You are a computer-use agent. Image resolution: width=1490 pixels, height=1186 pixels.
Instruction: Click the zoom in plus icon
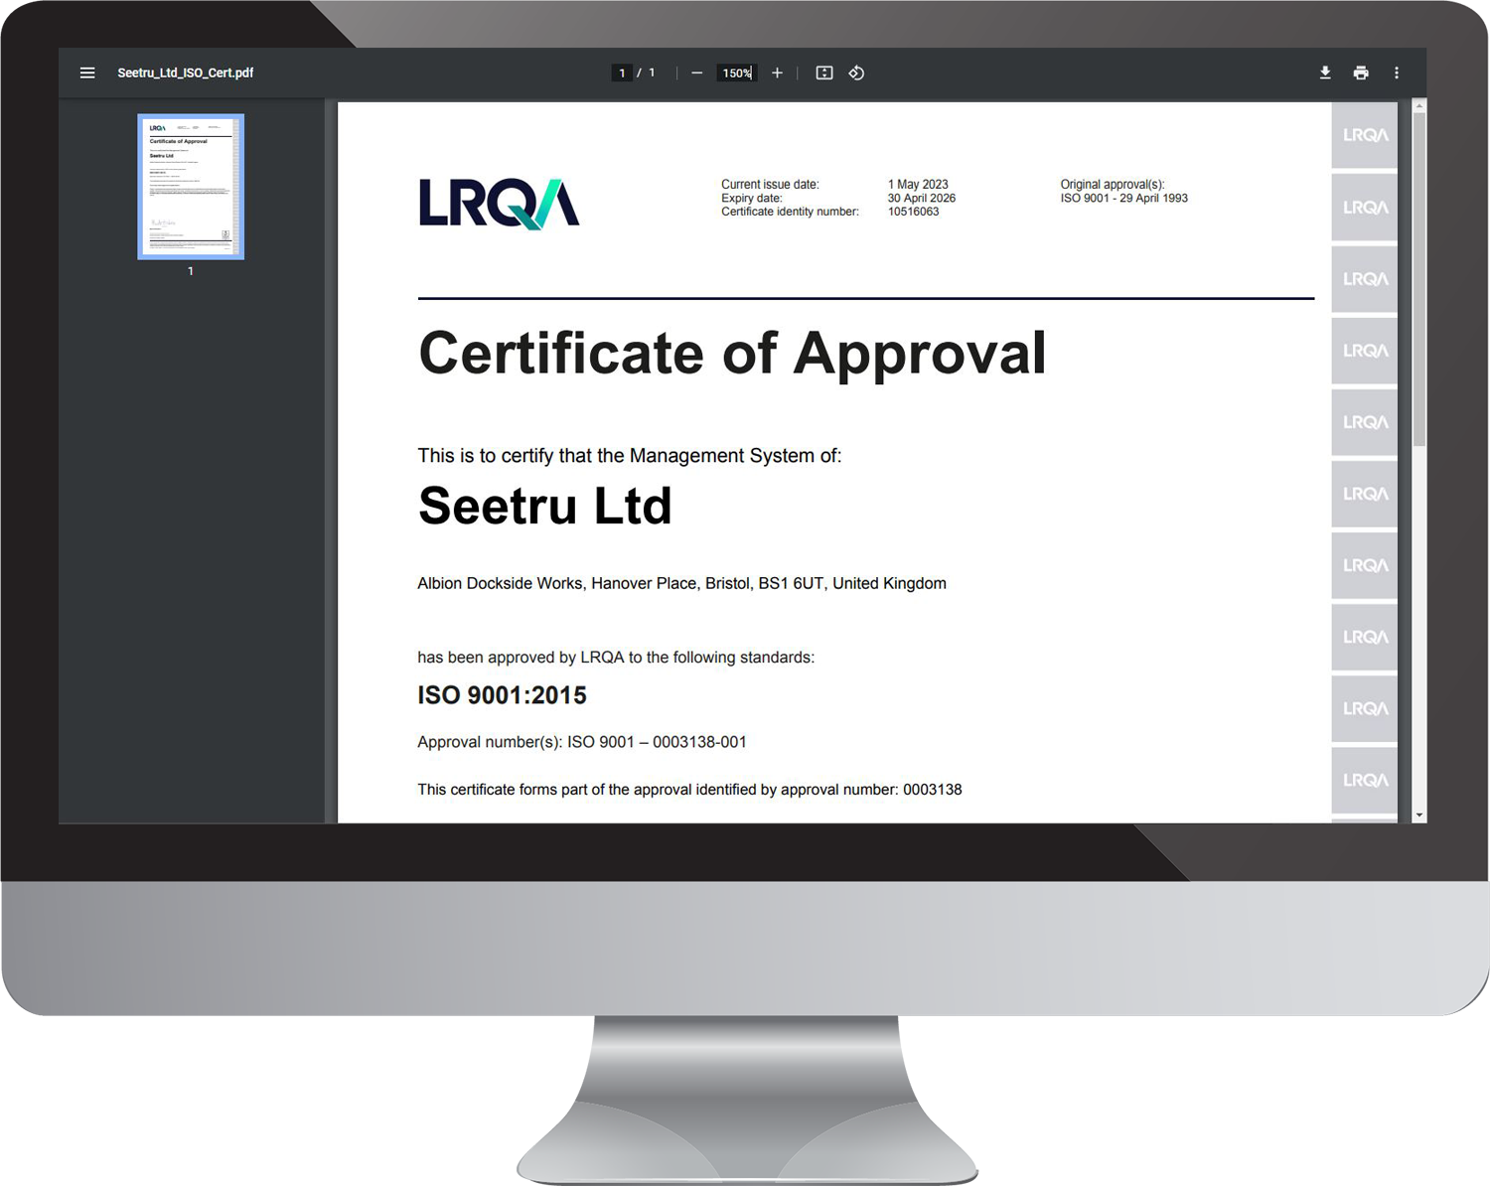point(777,73)
